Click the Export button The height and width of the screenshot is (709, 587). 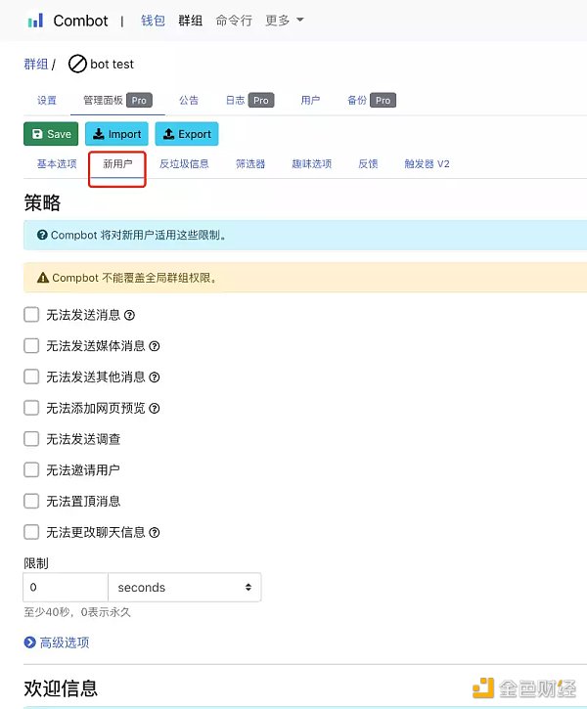(187, 134)
